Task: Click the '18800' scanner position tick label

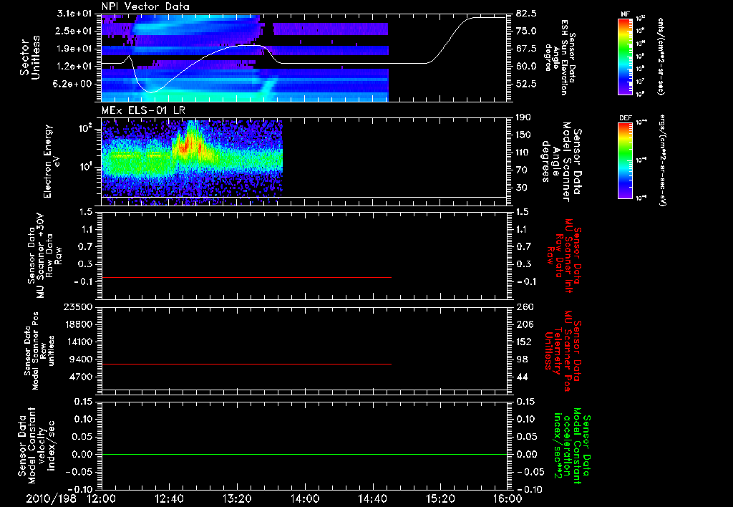Action: 79,324
